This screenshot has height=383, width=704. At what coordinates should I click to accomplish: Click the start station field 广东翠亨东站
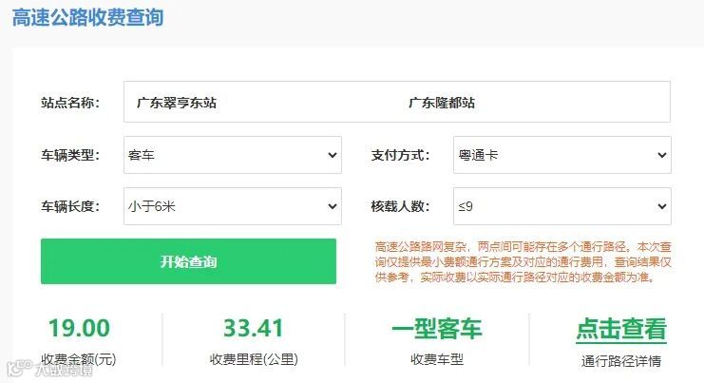(x=177, y=103)
